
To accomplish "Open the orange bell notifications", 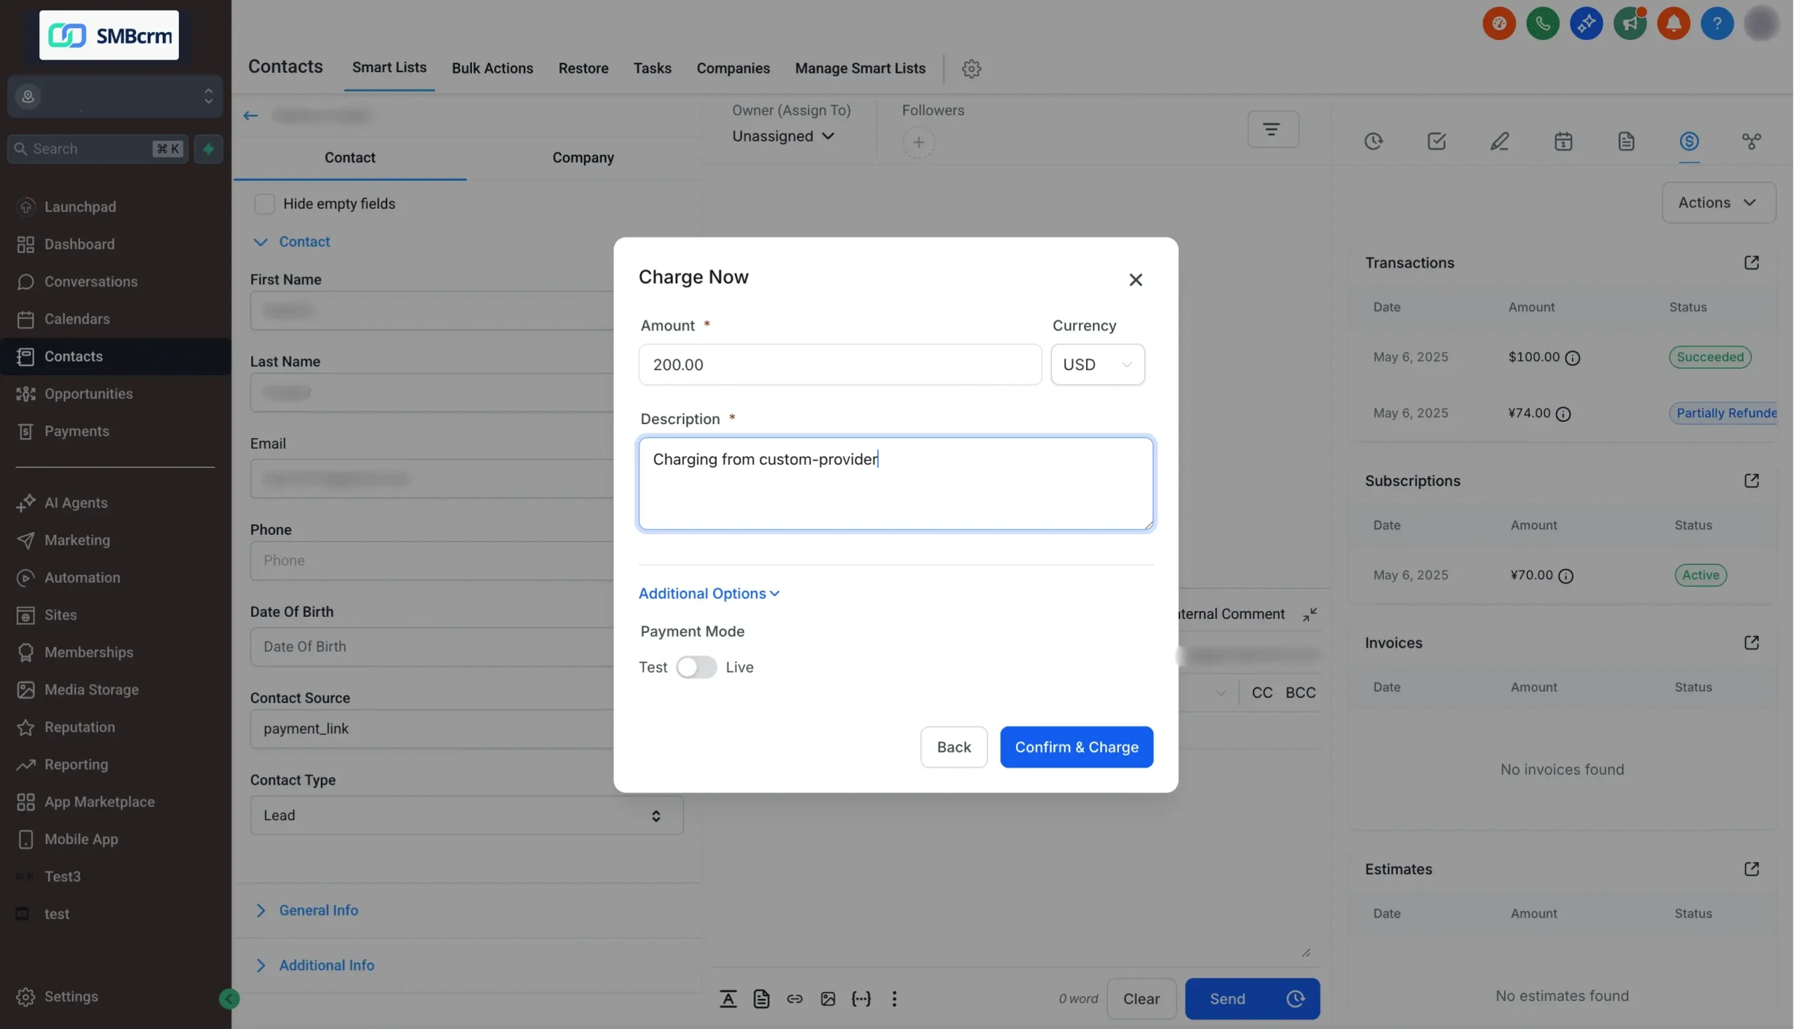I will (x=1674, y=24).
